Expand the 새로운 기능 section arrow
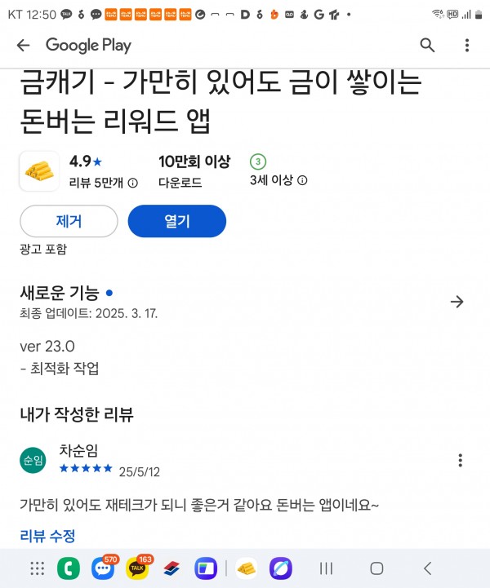Viewport: 490px width, 588px height. click(457, 302)
